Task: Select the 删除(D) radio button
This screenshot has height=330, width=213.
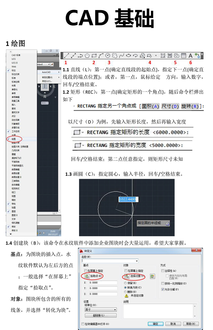Action: pyautogui.click(x=125, y=292)
